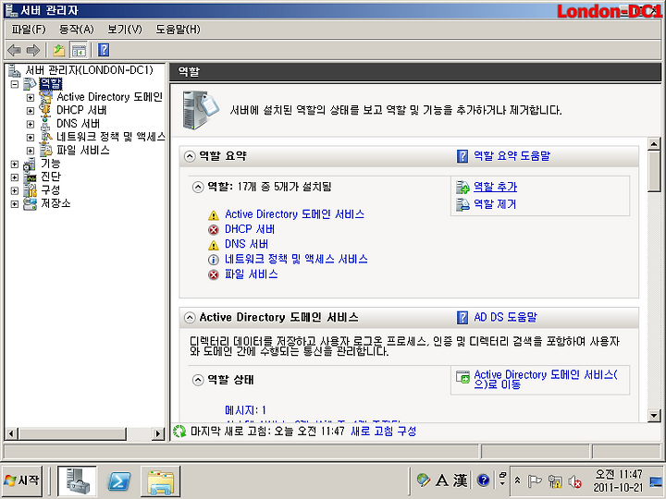Click the 역할 추가 icon
666x499 pixels.
(x=462, y=187)
